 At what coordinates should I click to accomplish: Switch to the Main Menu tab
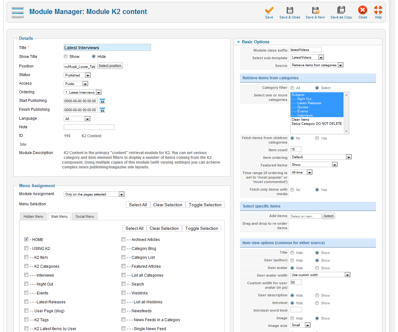(x=59, y=216)
